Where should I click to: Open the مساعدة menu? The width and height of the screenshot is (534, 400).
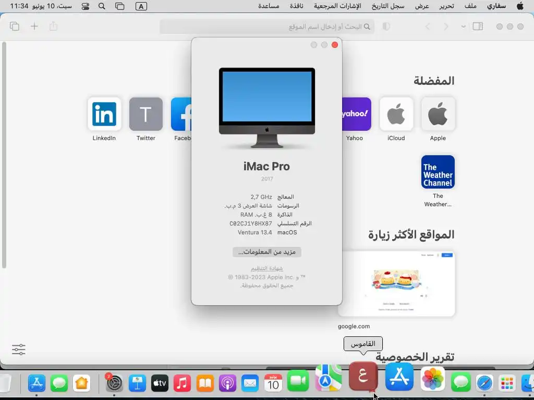coord(269,6)
